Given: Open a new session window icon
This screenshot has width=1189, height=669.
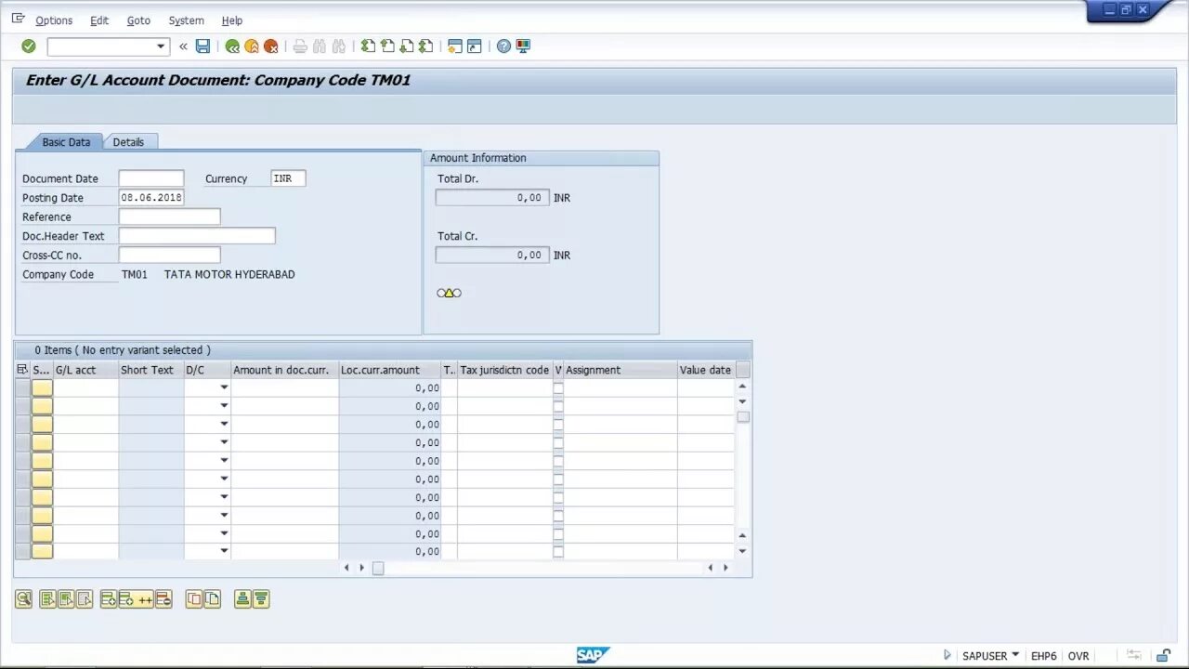Looking at the screenshot, I should pos(454,46).
